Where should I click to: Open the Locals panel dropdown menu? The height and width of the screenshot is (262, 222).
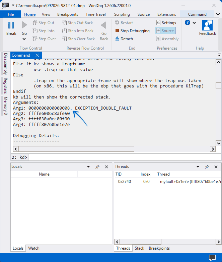tap(88, 167)
